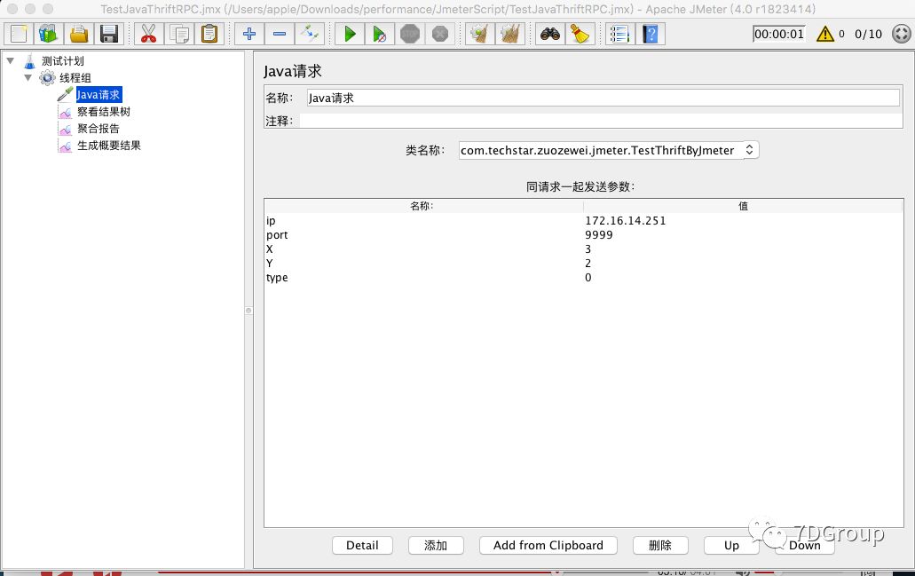Click the panel divider collapse handle
Image resolution: width=915 pixels, height=576 pixels.
(248, 311)
